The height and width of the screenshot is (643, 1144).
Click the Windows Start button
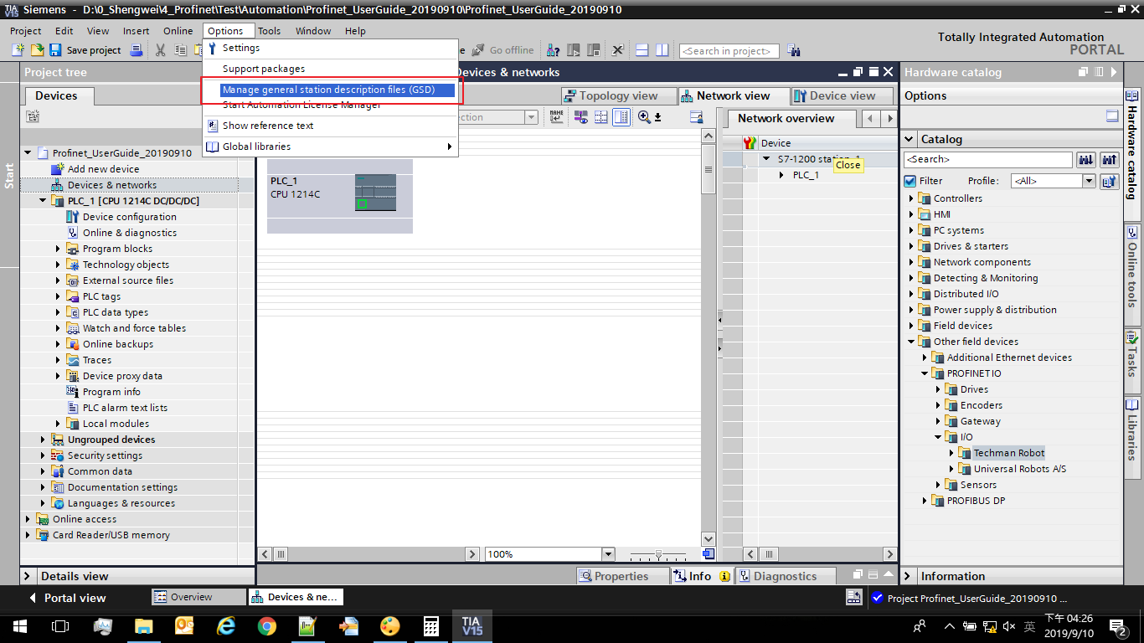click(x=20, y=625)
